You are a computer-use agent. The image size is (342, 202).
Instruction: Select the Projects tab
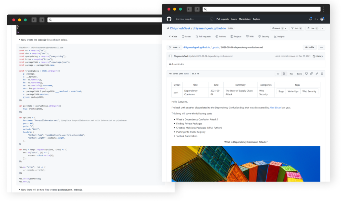(236, 37)
